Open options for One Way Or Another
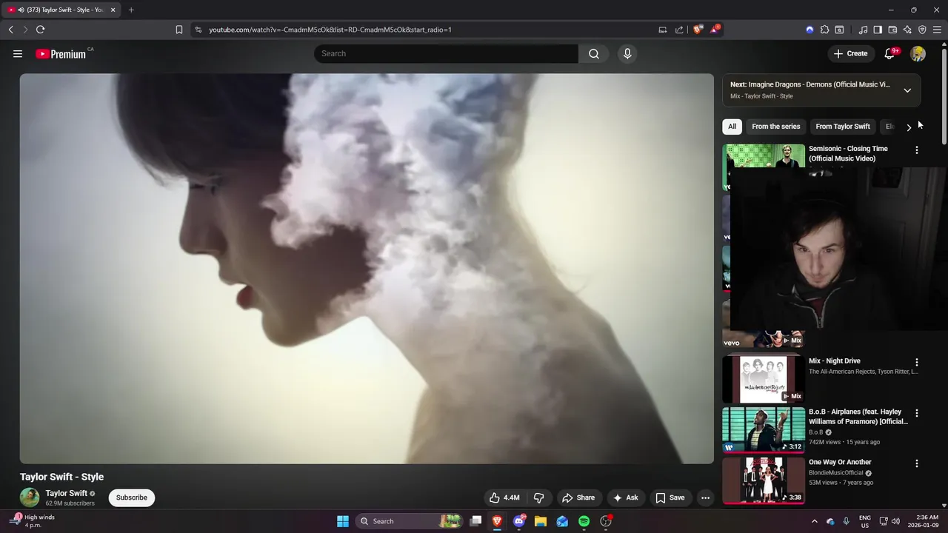 click(x=916, y=463)
